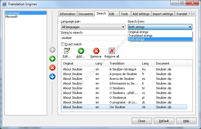This screenshot has width=201, height=129.
Task: Click the Remove red X toolbar icon
Action: 96,51
